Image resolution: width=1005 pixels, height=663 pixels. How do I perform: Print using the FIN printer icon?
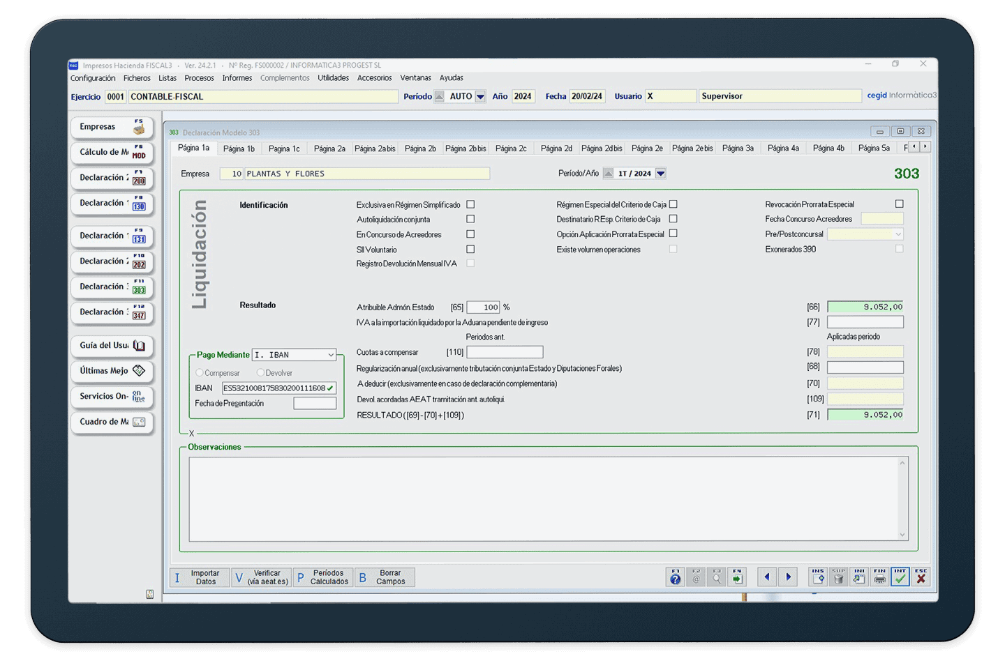pos(879,577)
